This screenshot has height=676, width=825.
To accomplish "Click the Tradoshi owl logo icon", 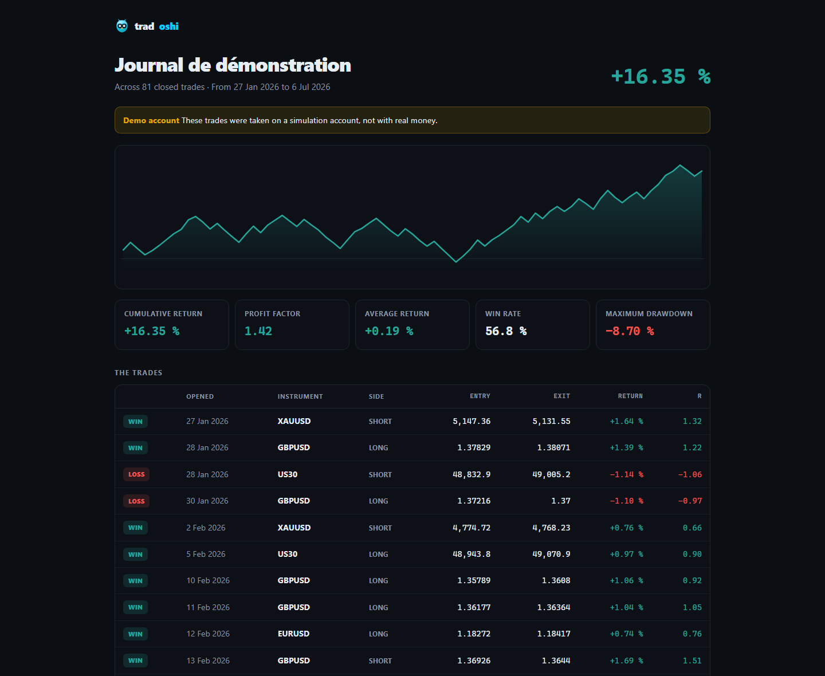I will [x=122, y=26].
